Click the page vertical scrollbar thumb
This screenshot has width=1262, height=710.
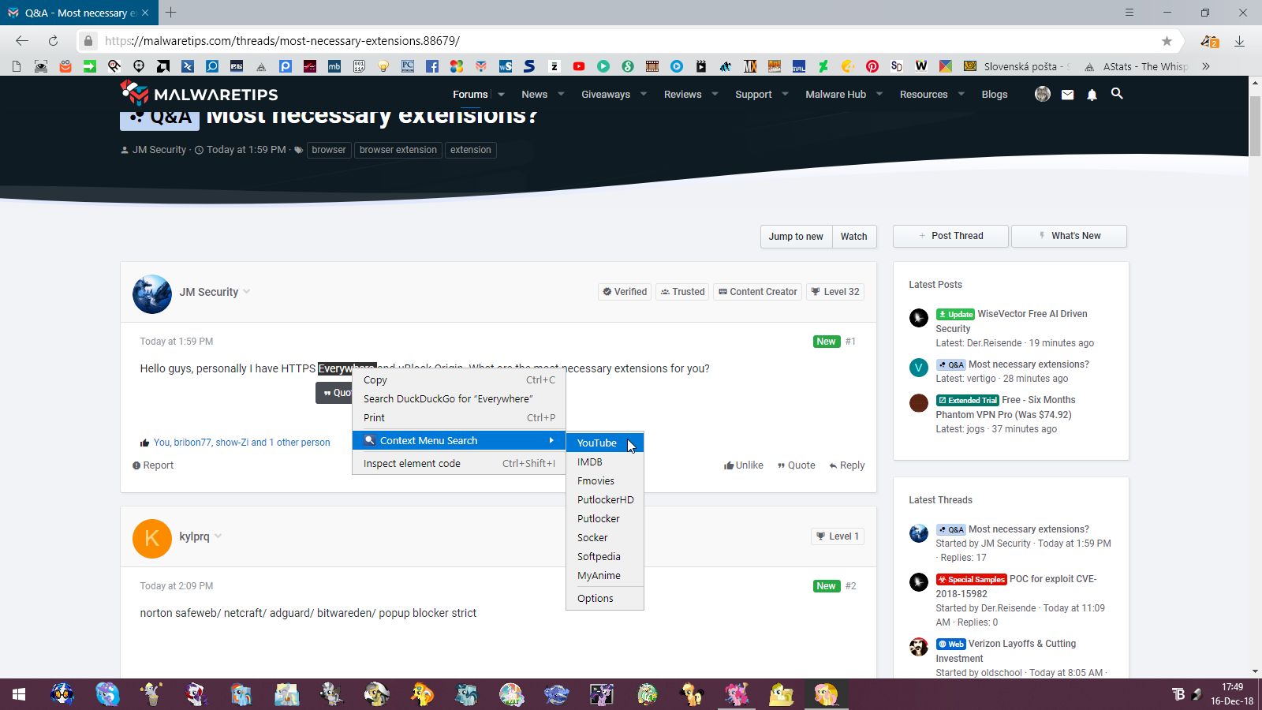(x=1255, y=126)
